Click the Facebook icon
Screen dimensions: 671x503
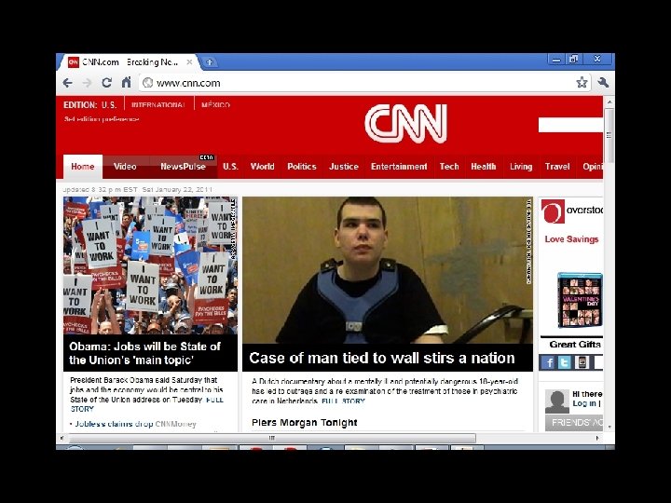pyautogui.click(x=548, y=362)
